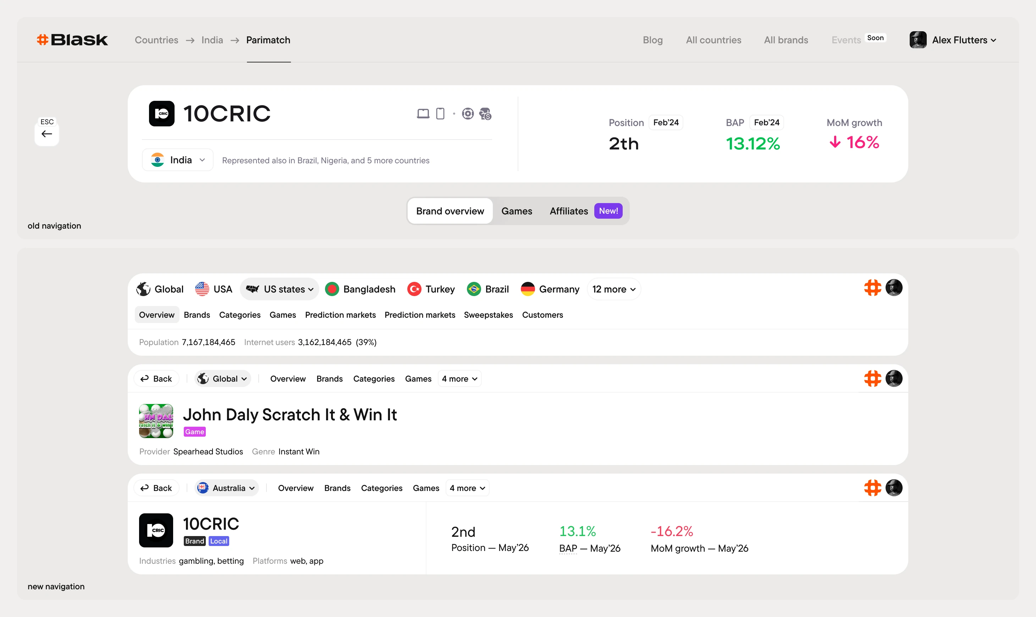The height and width of the screenshot is (617, 1036).
Task: Switch to the Brand overview tab
Action: (450, 211)
